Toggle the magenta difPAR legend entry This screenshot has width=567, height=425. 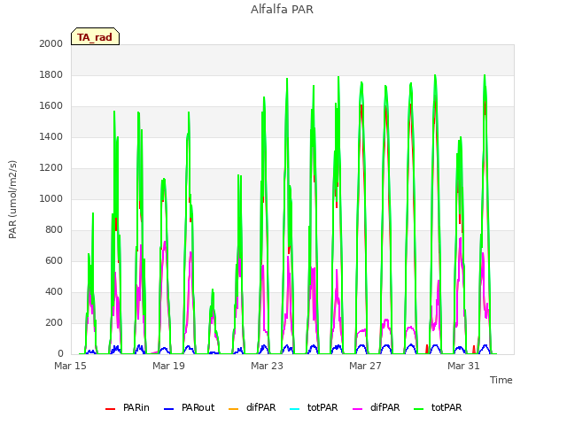376,407
